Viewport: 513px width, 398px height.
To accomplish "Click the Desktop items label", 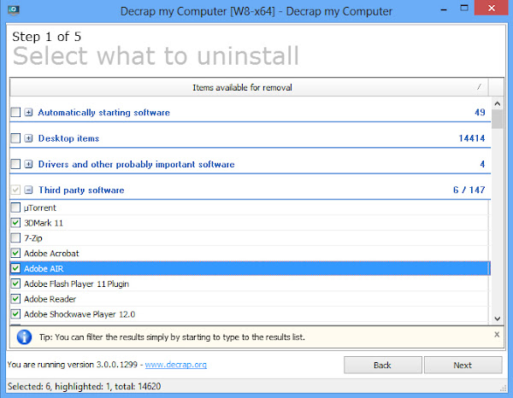I will (x=68, y=138).
